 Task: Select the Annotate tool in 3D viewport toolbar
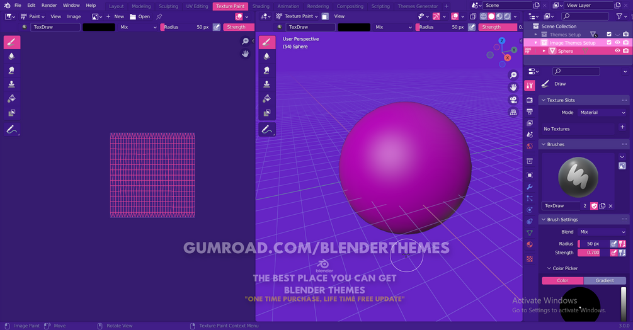[x=267, y=130]
